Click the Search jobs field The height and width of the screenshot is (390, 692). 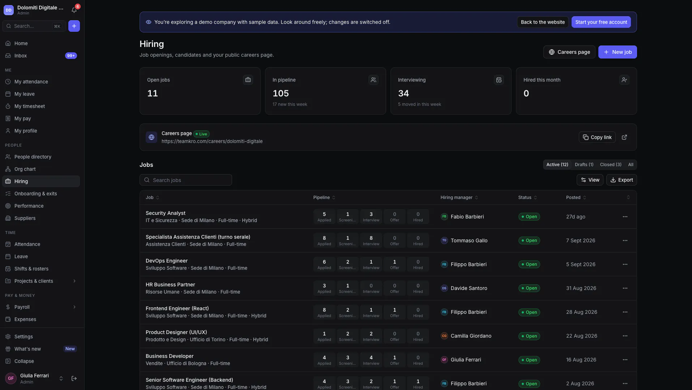click(x=186, y=180)
